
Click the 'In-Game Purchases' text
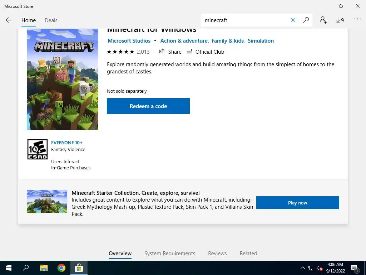(x=71, y=168)
